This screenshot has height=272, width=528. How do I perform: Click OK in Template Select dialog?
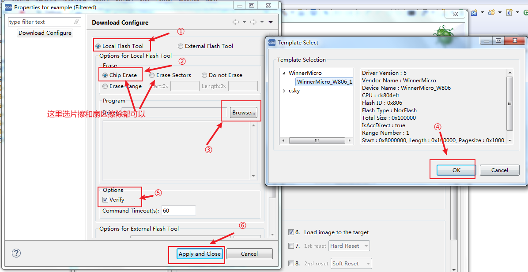tap(456, 170)
